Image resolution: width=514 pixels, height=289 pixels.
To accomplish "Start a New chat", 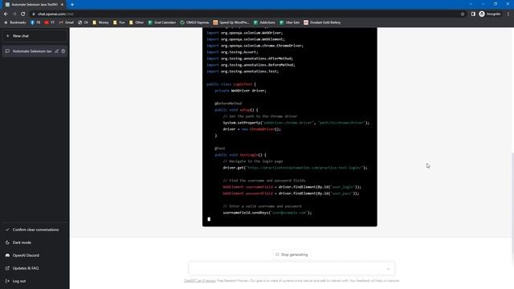I will 35,35.
